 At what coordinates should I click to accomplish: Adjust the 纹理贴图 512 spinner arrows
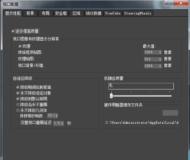(160, 59)
